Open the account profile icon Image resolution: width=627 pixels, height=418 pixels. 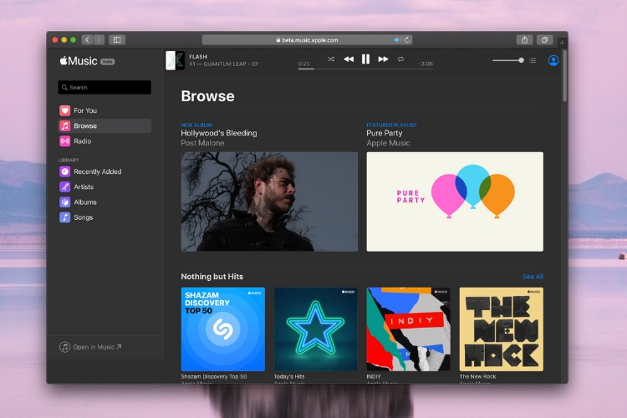click(x=553, y=60)
